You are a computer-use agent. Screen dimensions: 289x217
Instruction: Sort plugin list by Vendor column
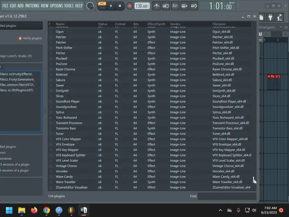(175, 24)
